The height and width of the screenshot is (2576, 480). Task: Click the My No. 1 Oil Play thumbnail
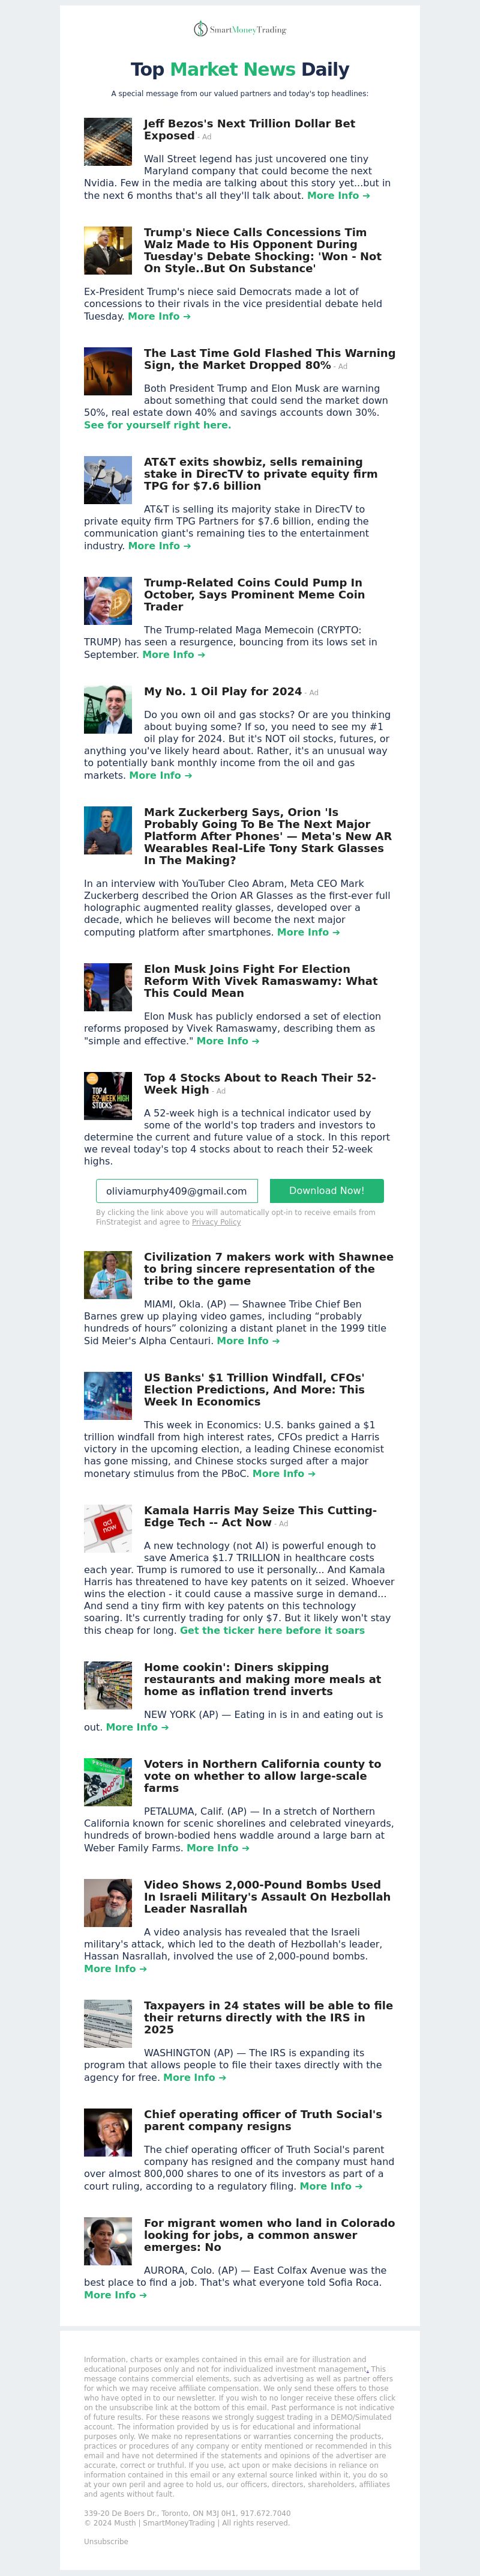108,710
